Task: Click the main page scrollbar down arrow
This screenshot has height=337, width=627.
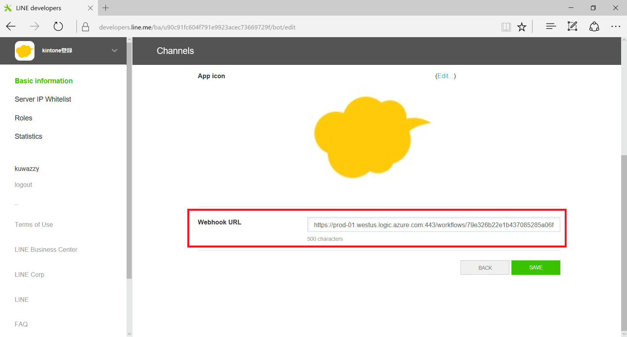Action: tap(624, 334)
